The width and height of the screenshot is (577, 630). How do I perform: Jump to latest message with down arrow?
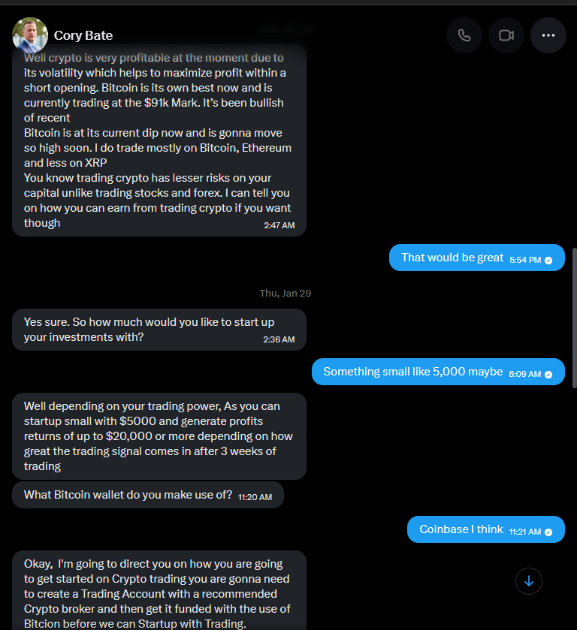[x=529, y=581]
